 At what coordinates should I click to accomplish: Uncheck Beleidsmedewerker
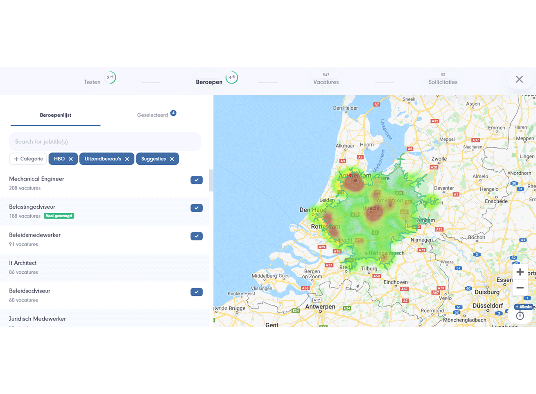197,236
